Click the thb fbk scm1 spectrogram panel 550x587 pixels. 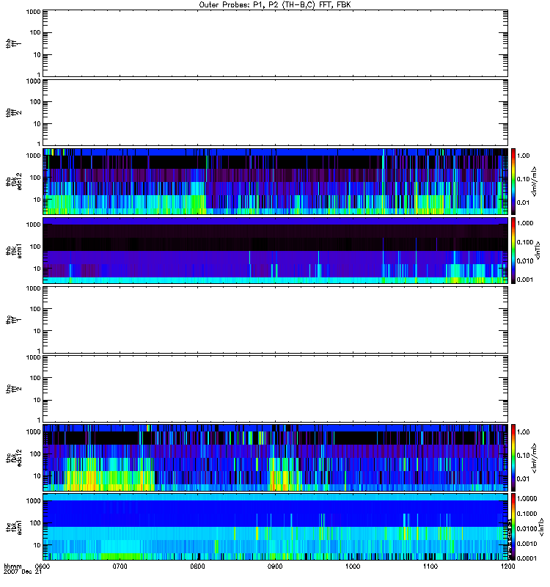click(275, 250)
